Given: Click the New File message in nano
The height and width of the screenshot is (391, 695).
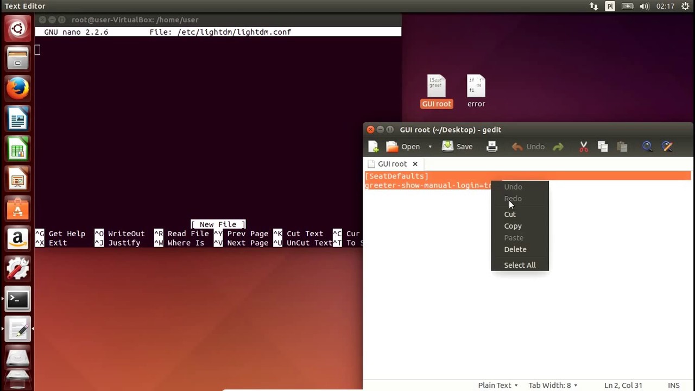Looking at the screenshot, I should 218,224.
